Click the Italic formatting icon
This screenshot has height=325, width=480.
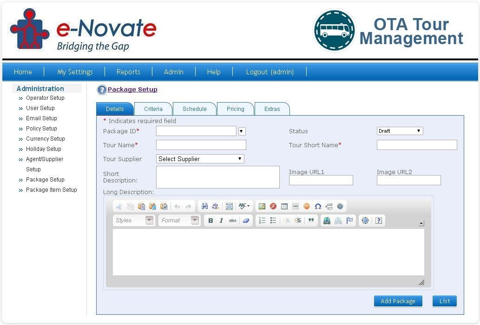pos(221,221)
